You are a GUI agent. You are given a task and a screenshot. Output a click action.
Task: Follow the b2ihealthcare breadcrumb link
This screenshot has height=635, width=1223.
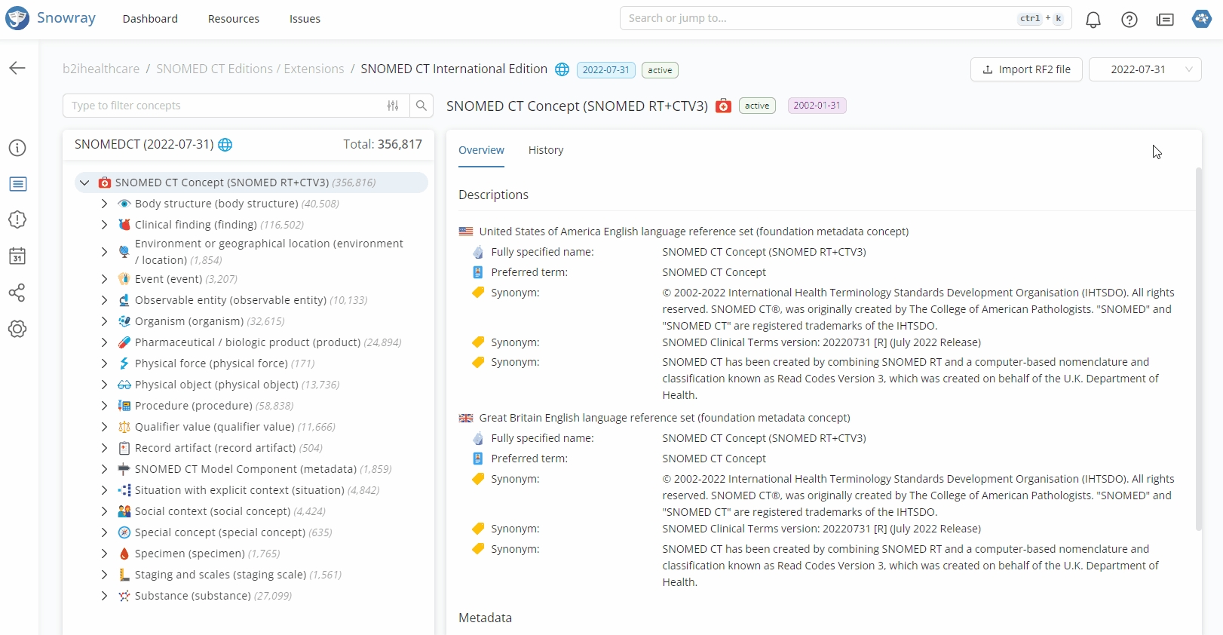click(x=101, y=69)
